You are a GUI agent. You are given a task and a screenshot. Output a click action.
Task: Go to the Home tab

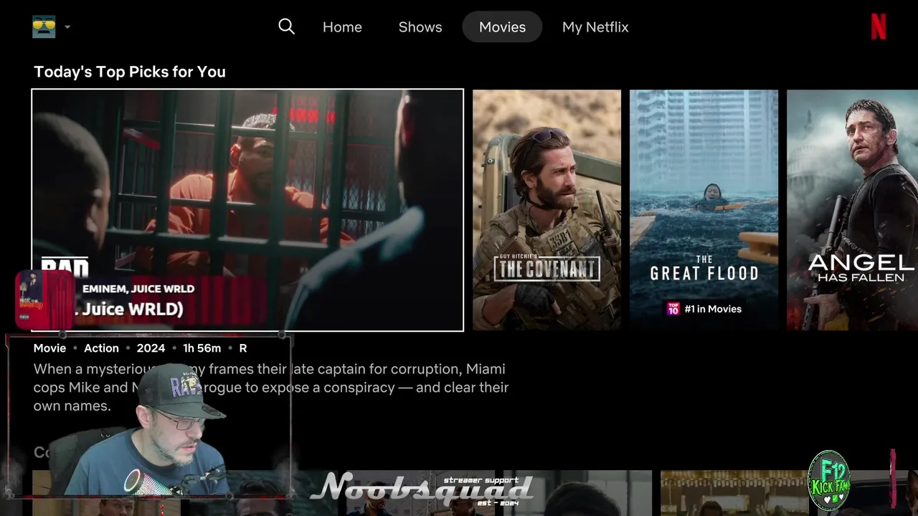click(x=342, y=27)
